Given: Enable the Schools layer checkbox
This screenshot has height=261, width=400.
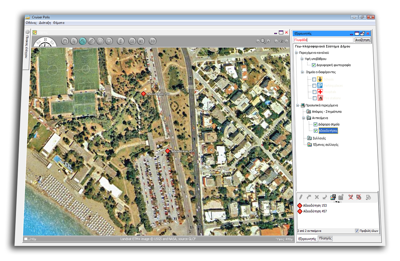Looking at the screenshot, I should pyautogui.click(x=314, y=79).
